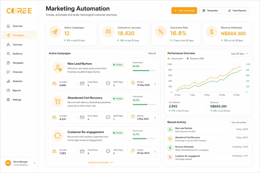
Task: Click the Settings gear icon in sidebar
Action: [8, 100]
